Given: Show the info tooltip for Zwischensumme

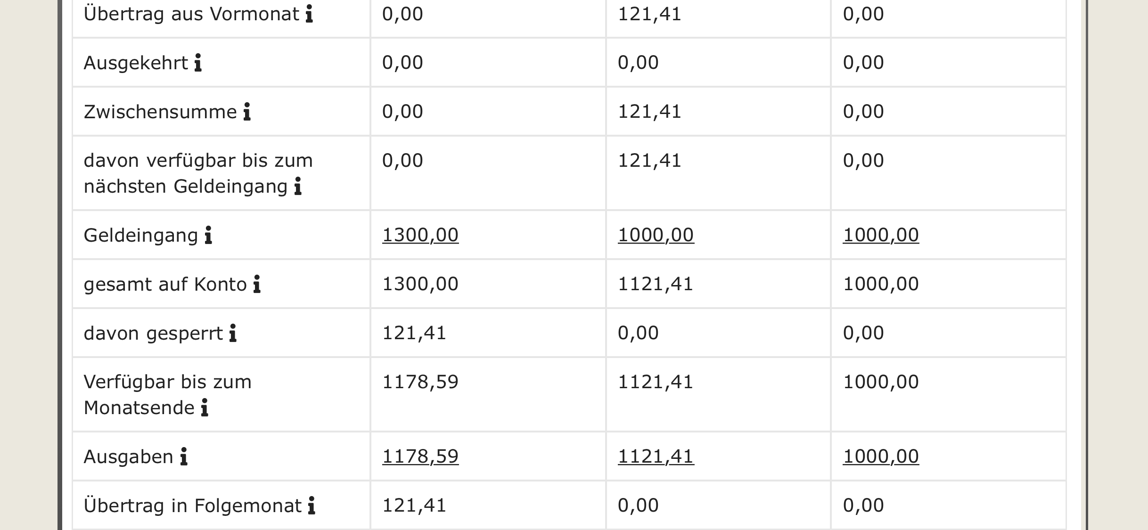Looking at the screenshot, I should 247,112.
